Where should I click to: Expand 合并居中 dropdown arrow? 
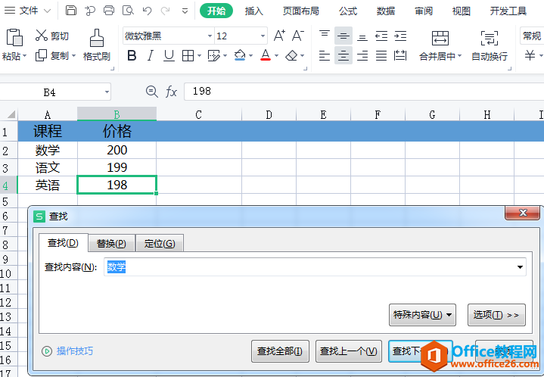click(x=460, y=56)
